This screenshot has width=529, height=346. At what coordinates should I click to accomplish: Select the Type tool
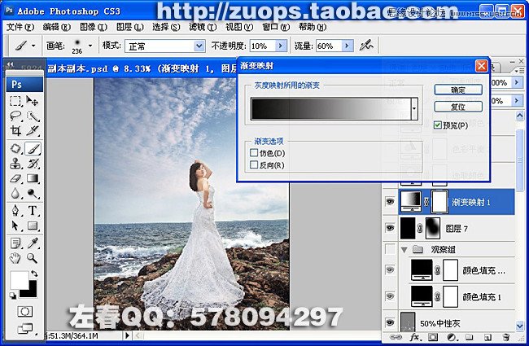33,211
